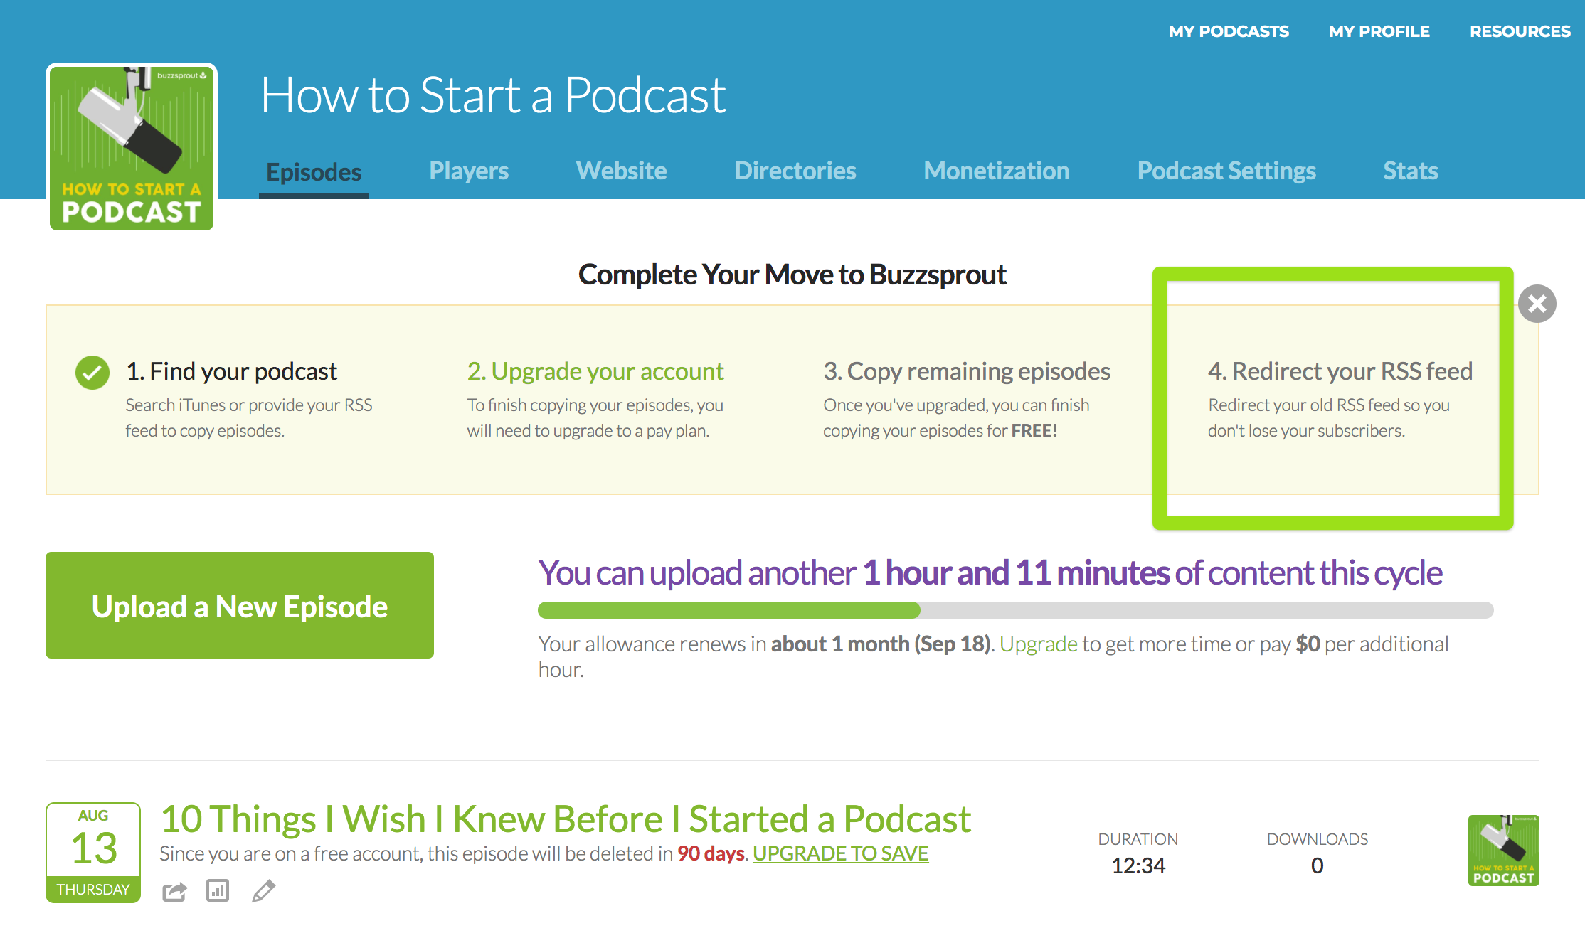The height and width of the screenshot is (943, 1585).
Task: Select the Monetization tab
Action: (x=996, y=171)
